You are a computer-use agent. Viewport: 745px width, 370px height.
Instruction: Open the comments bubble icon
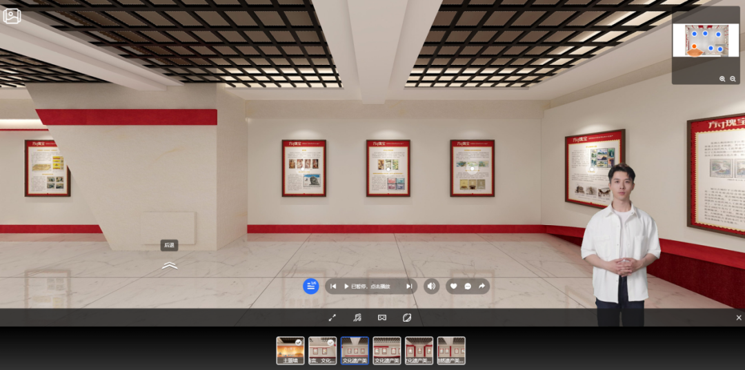coord(468,286)
